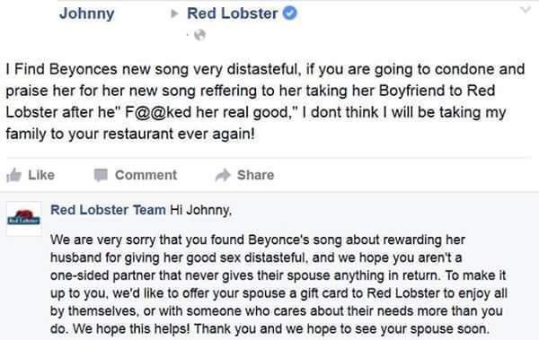Select the Like text label
Screen dimensions: 539x340
pyautogui.click(x=41, y=175)
